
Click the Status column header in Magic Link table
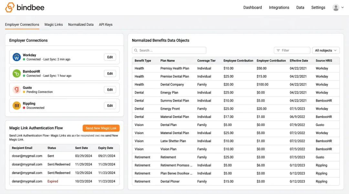pos(52,148)
